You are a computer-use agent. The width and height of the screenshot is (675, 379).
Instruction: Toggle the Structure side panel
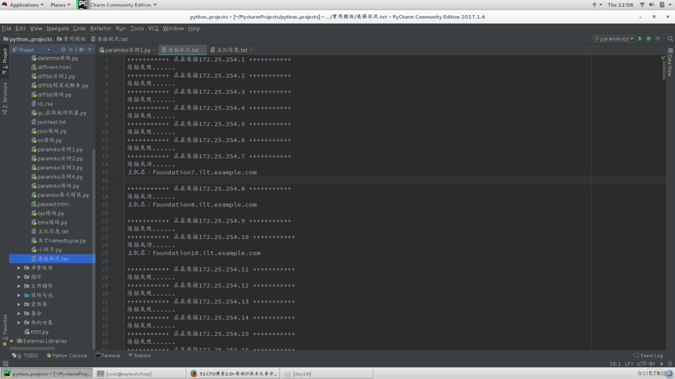[5, 99]
